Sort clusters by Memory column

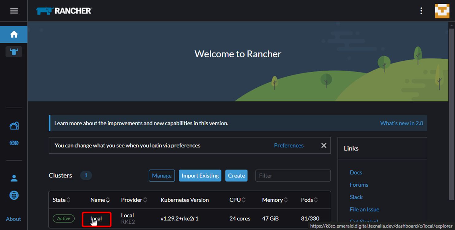[275, 200]
